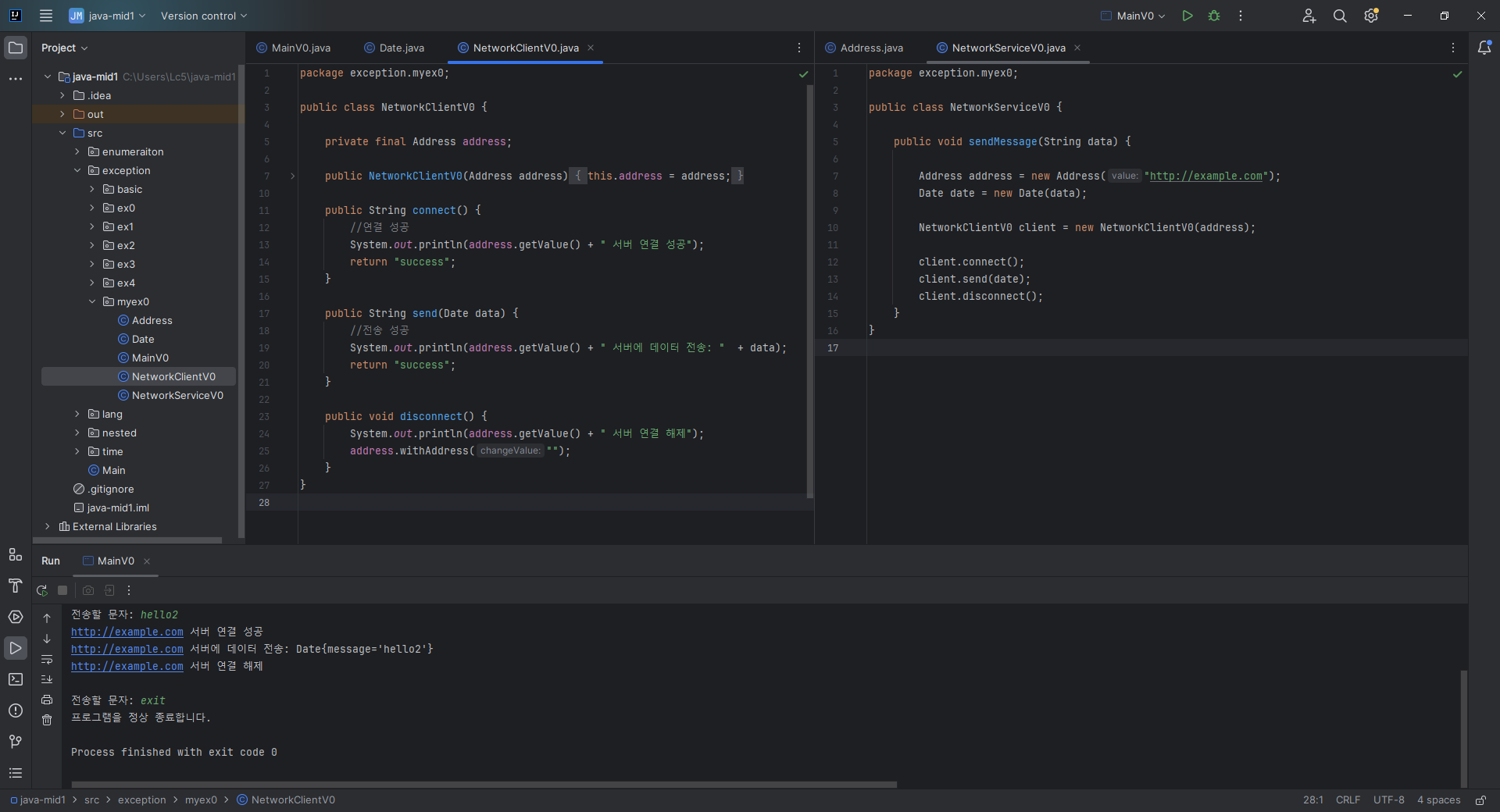This screenshot has width=1500, height=812.
Task: Open more run actions menu in title bar
Action: point(1241,16)
